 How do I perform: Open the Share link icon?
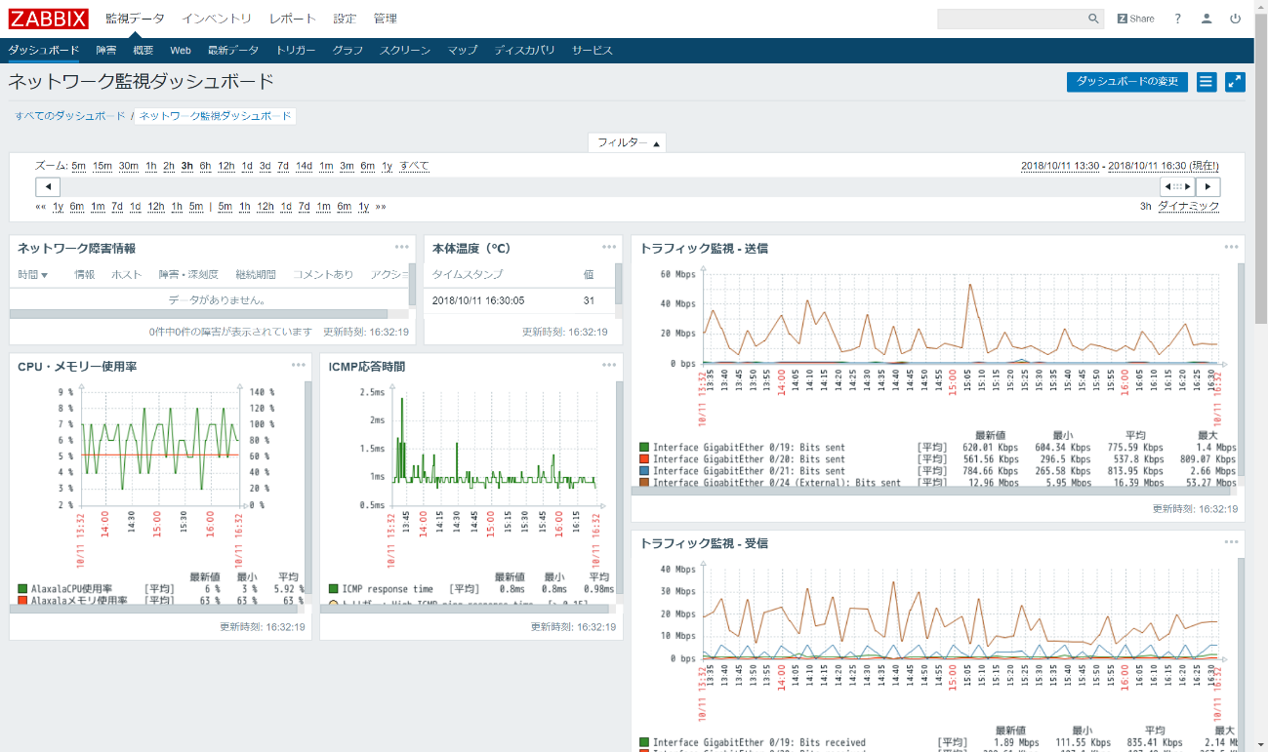pyautogui.click(x=1135, y=19)
